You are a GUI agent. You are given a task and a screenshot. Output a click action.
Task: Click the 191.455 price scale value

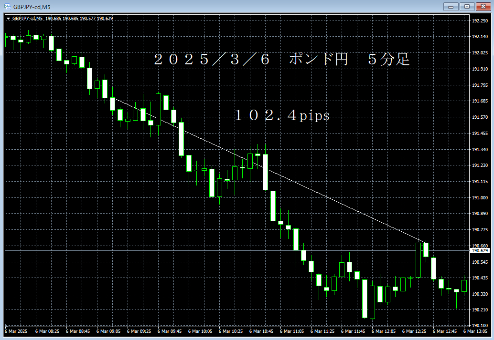click(x=480, y=134)
